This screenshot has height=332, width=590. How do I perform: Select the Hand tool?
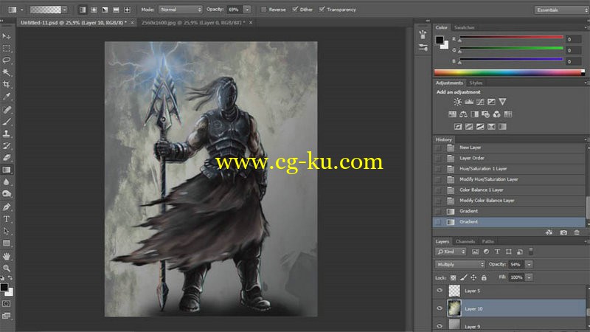coord(7,256)
